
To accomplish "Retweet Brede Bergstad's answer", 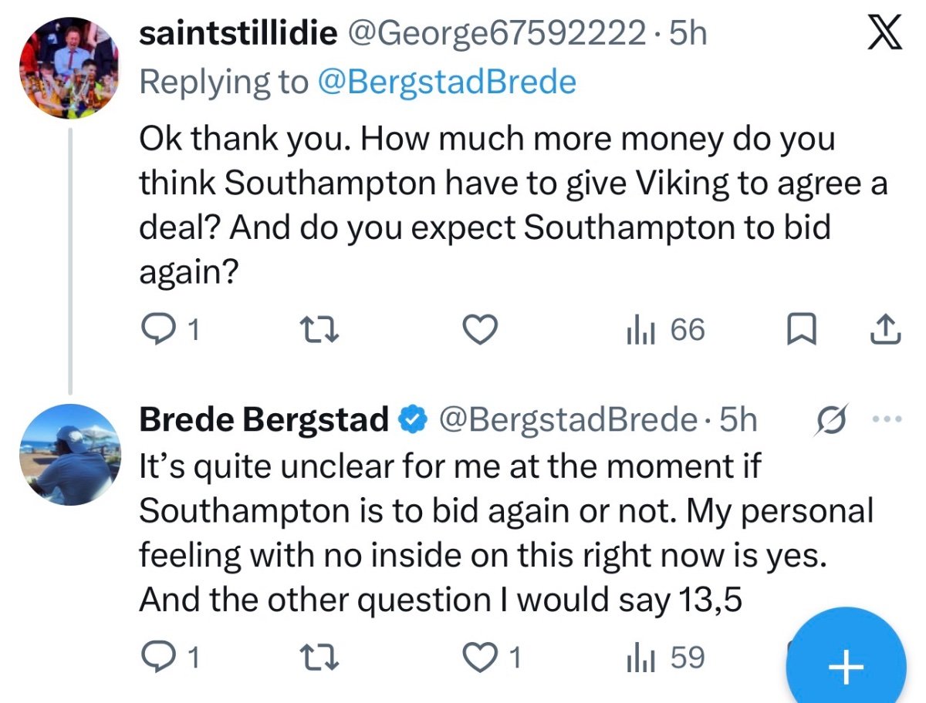I will pyautogui.click(x=320, y=658).
